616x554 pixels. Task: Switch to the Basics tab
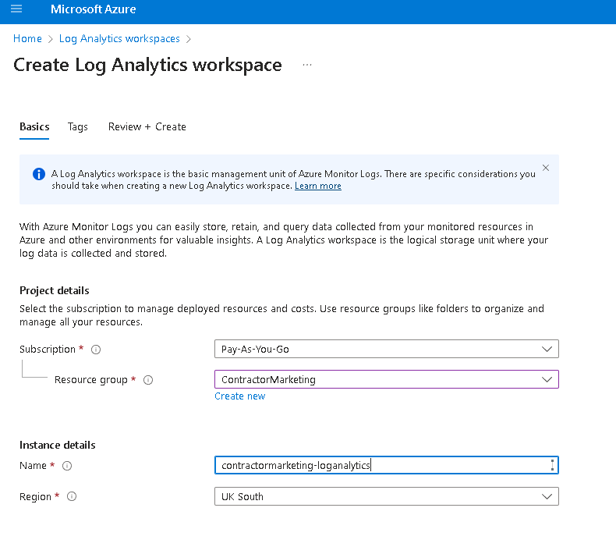[x=34, y=126]
